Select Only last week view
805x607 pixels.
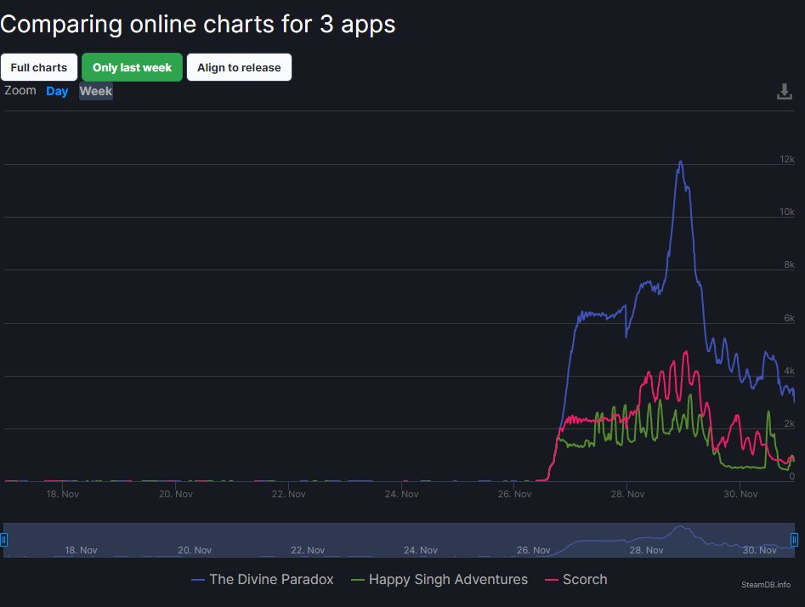pos(132,67)
